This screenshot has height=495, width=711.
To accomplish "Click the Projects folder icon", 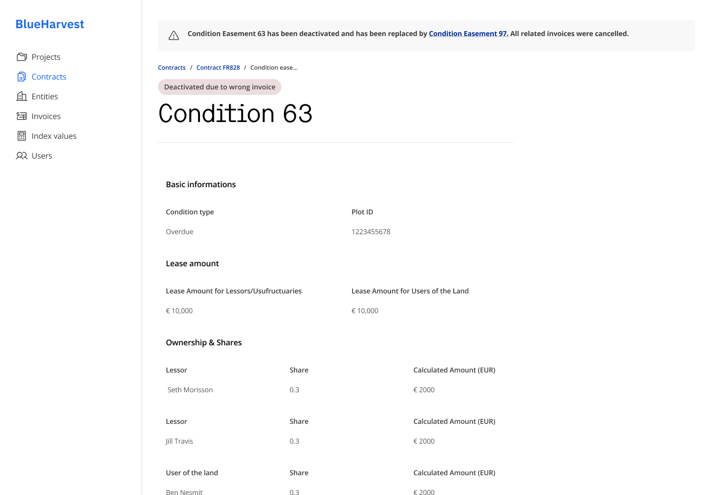I will click(22, 57).
